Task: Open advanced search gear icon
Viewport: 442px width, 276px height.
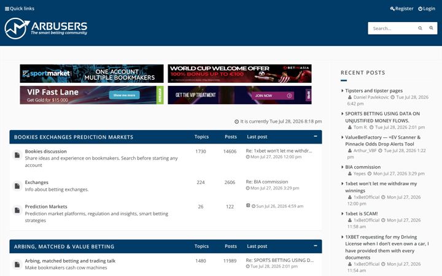Action: (x=431, y=28)
